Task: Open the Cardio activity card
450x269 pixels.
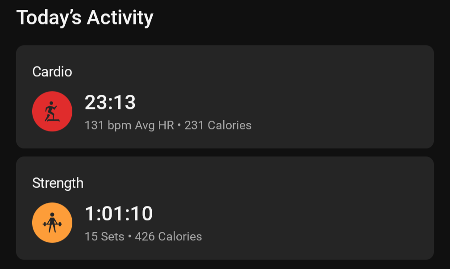Action: pyautogui.click(x=225, y=97)
